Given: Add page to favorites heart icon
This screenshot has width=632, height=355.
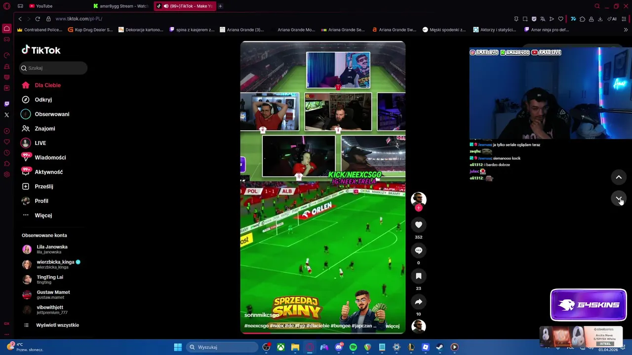Looking at the screenshot, I should [x=560, y=19].
